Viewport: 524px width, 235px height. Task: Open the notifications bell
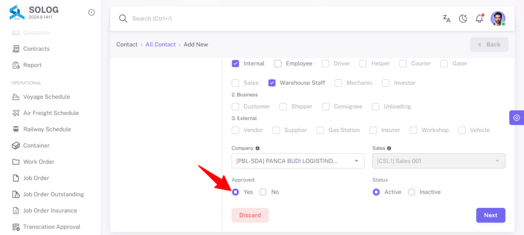click(479, 18)
